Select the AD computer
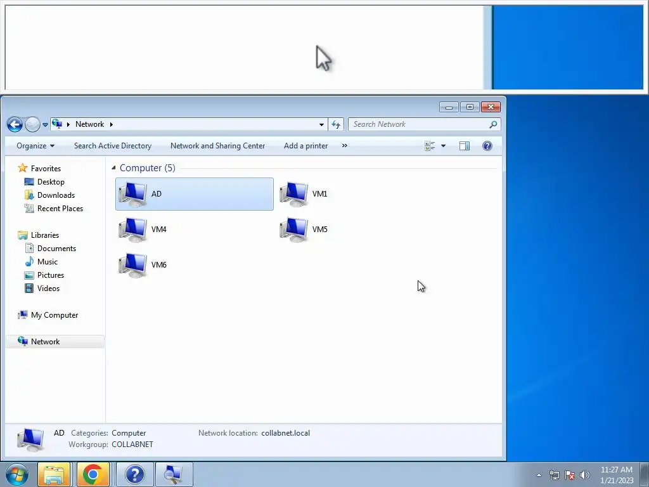 [195, 194]
